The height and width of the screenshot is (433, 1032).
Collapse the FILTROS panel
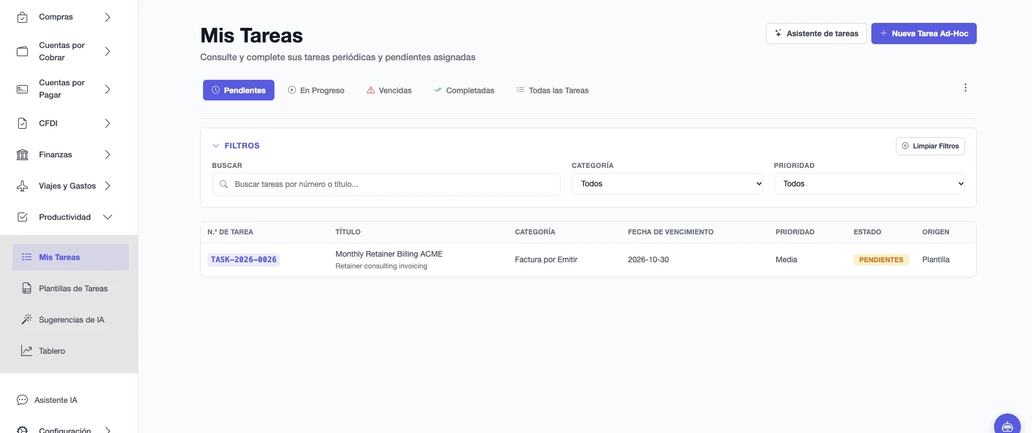(x=236, y=146)
